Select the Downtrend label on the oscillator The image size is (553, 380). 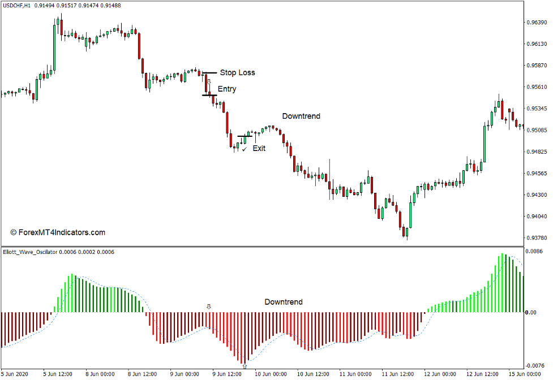283,302
